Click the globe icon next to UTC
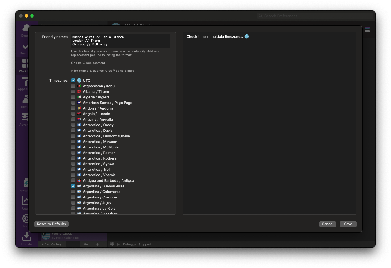This screenshot has width=391, height=268. click(x=79, y=80)
